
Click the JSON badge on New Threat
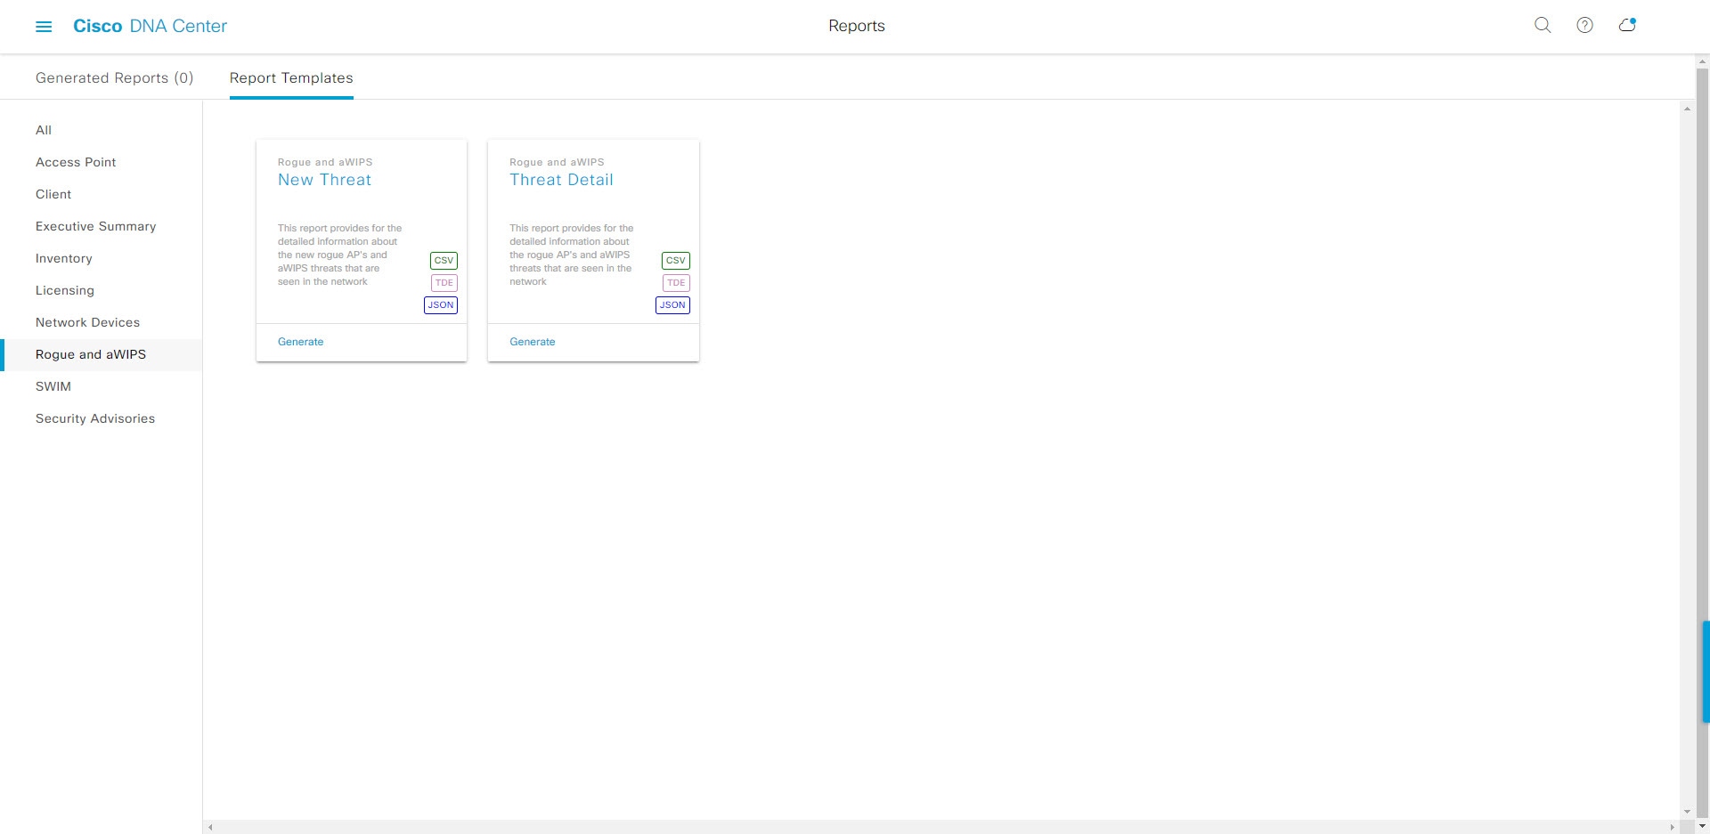[x=441, y=305]
